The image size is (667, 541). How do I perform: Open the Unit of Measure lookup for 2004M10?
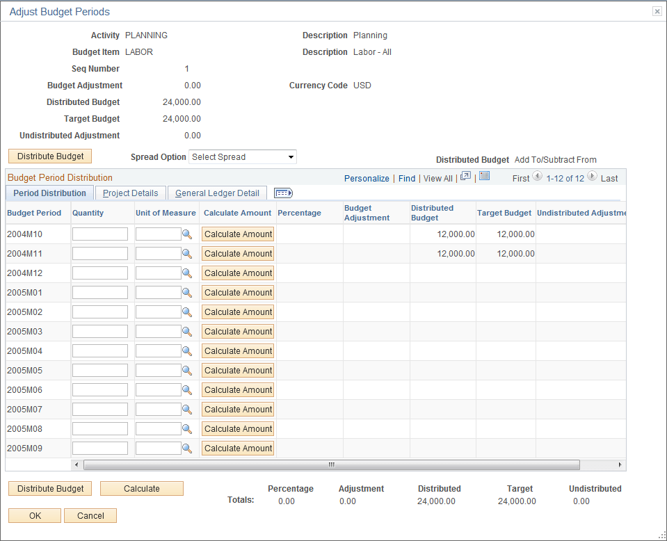[x=186, y=234]
